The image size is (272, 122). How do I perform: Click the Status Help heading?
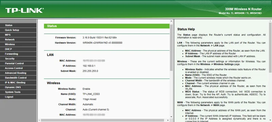(x=186, y=29)
